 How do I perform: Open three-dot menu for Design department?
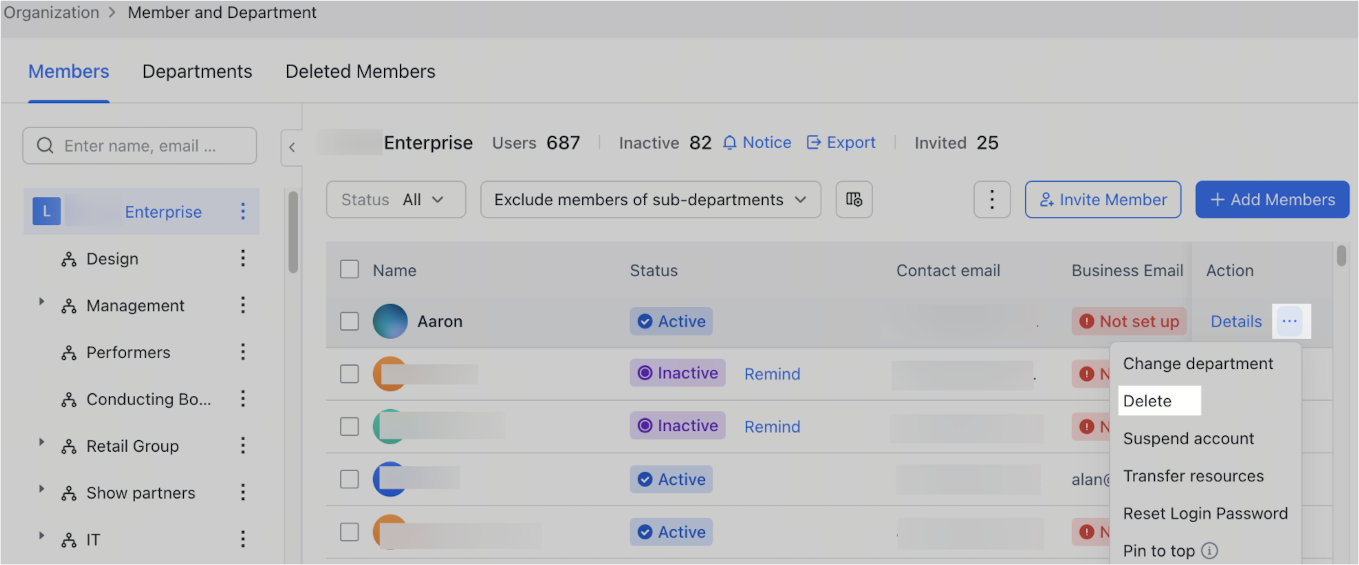(243, 258)
